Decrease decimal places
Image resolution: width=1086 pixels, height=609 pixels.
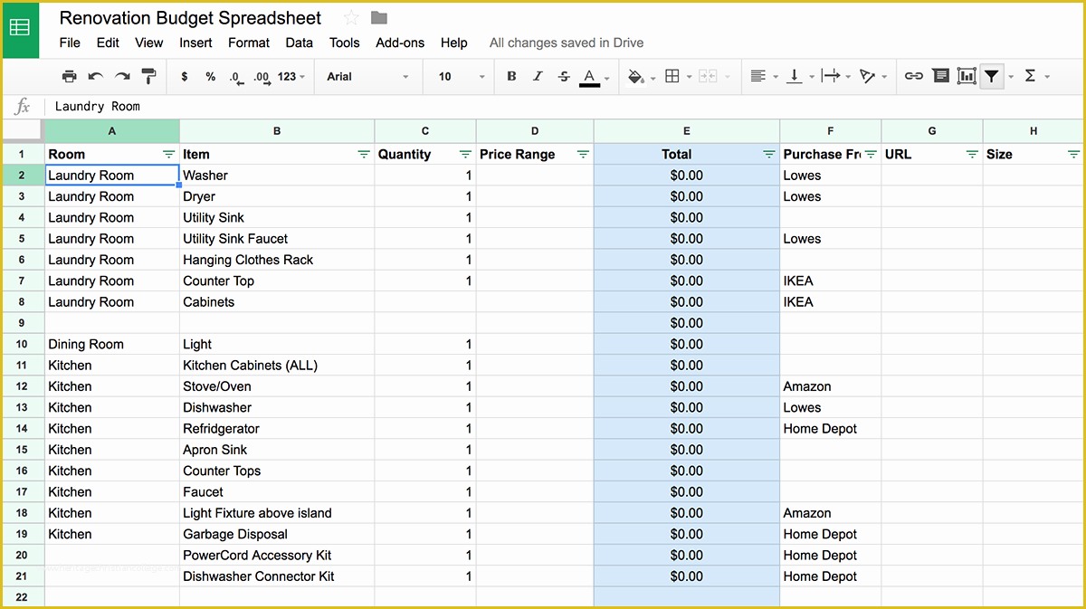coord(236,77)
